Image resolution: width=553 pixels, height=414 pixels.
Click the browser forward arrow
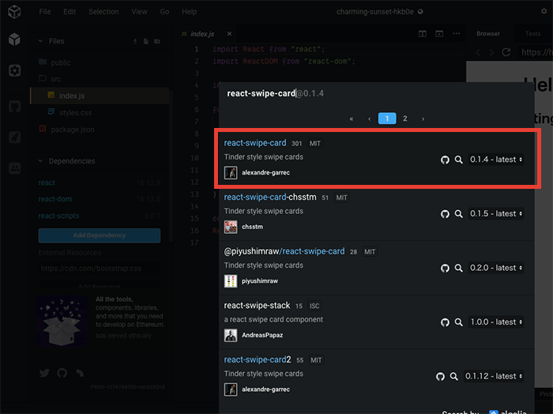491,53
